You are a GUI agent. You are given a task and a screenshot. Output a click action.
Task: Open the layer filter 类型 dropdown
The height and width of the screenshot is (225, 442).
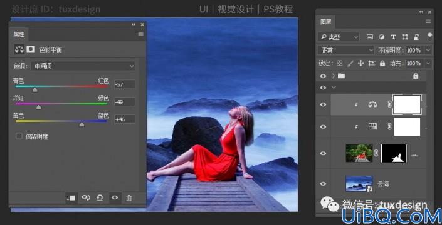pos(339,37)
